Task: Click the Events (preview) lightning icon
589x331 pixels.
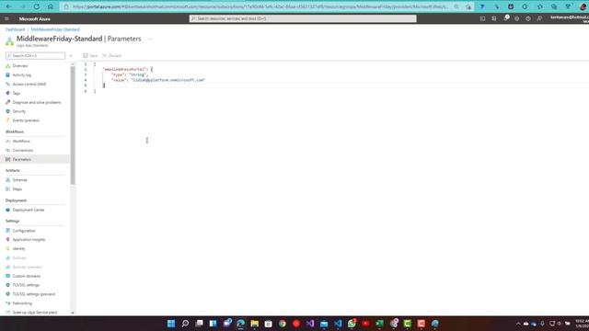Action: tap(8, 120)
